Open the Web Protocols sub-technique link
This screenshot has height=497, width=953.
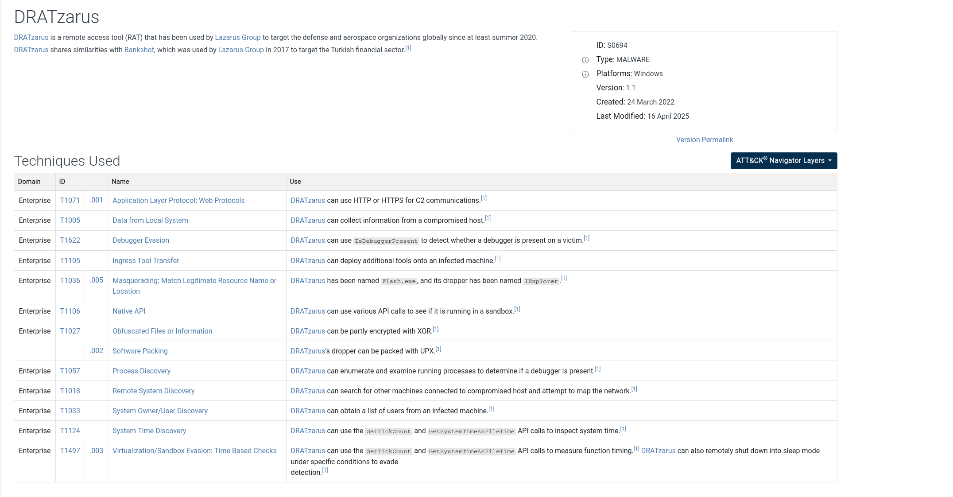221,200
